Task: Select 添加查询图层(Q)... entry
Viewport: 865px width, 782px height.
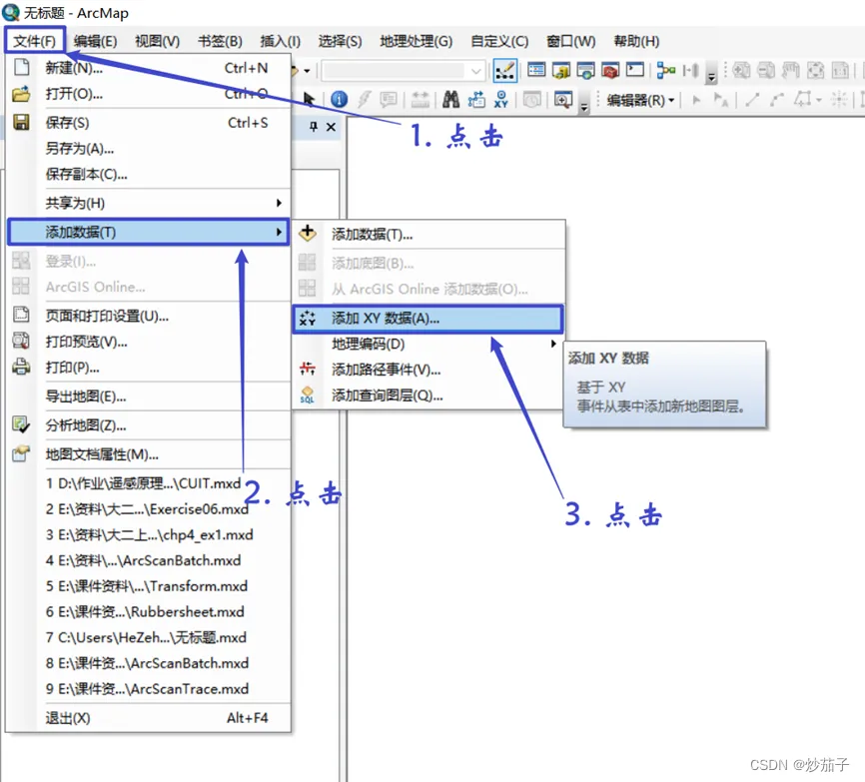Action: (x=428, y=395)
